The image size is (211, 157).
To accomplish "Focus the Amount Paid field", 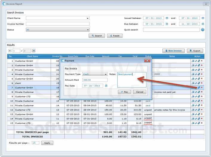I will tap(95, 80).
